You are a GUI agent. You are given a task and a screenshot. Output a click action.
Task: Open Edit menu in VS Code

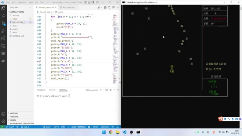pyautogui.click(x=14, y=2)
